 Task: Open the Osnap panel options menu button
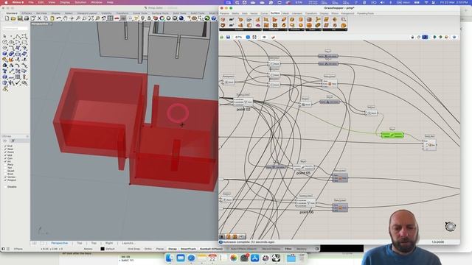27,136
